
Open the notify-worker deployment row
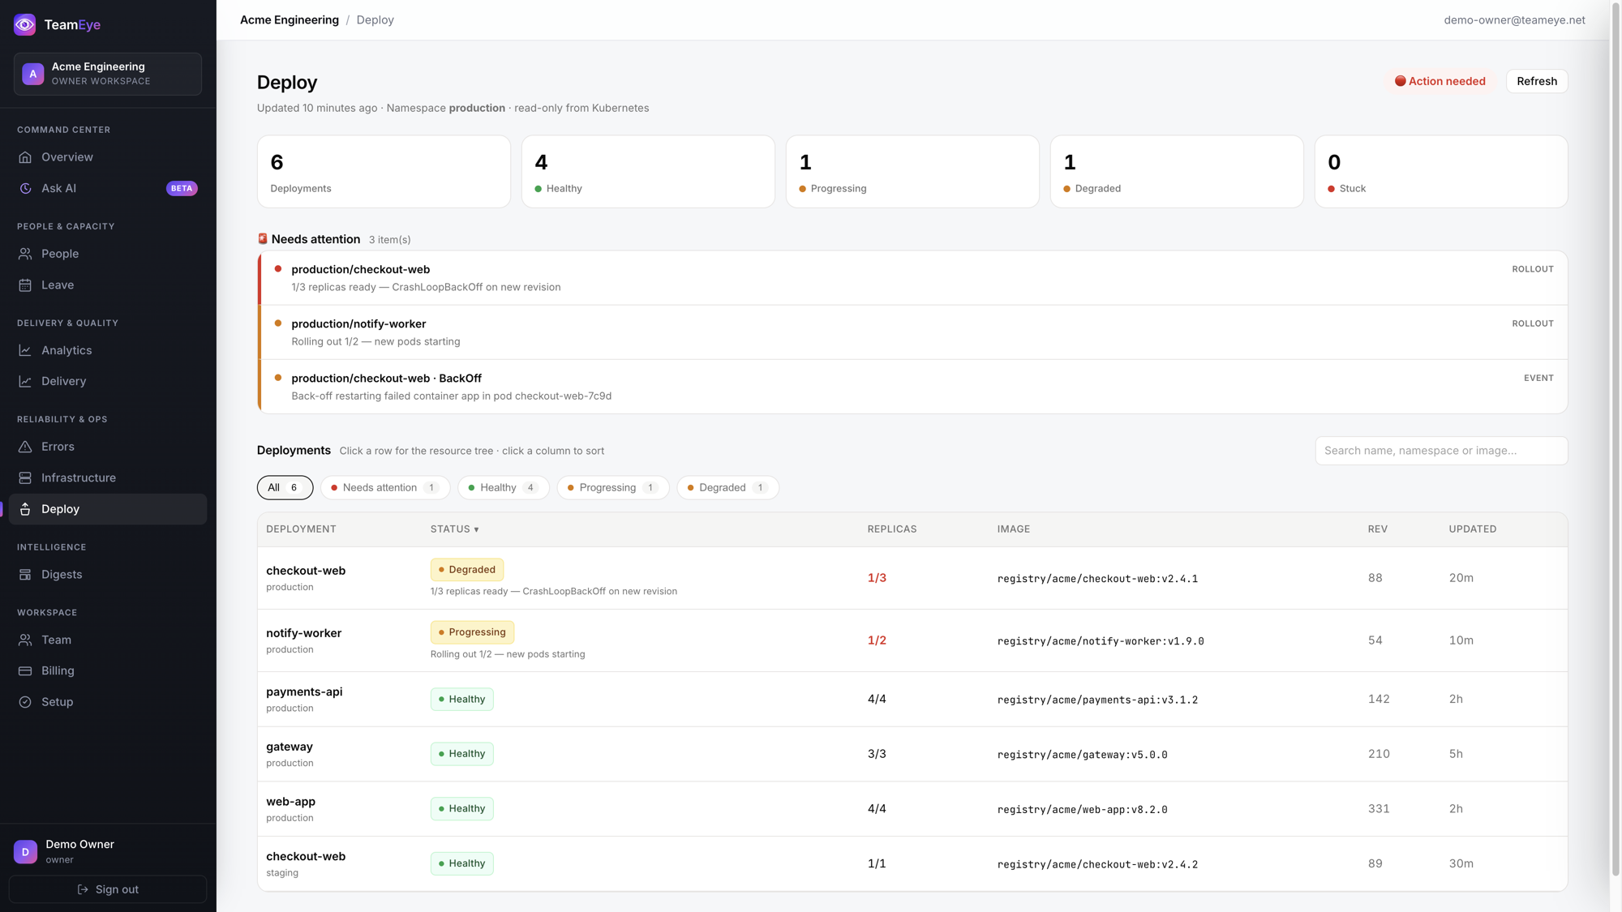point(912,640)
